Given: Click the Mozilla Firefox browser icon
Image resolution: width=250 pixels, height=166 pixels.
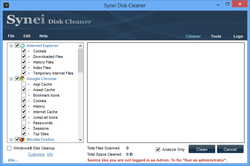Looking at the screenshot, I should tap(22, 139).
